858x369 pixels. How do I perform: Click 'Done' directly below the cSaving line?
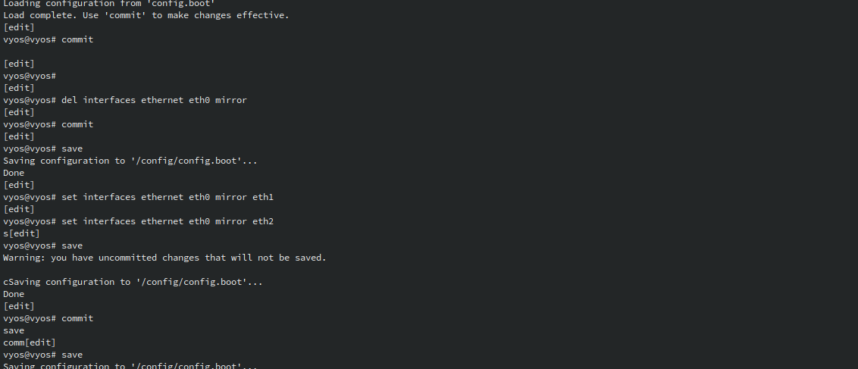coord(14,294)
